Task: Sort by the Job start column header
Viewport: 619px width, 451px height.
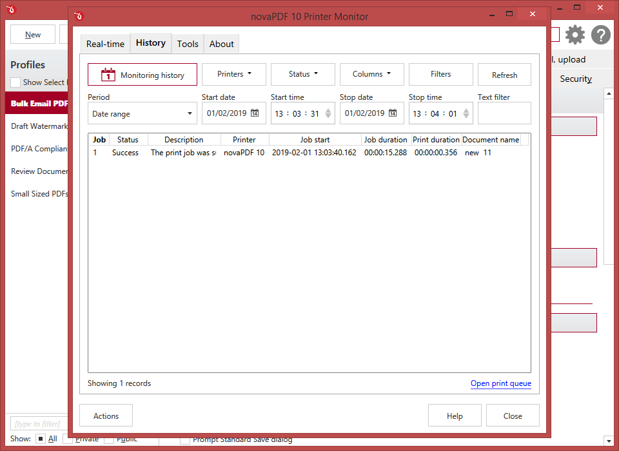Action: pyautogui.click(x=315, y=139)
